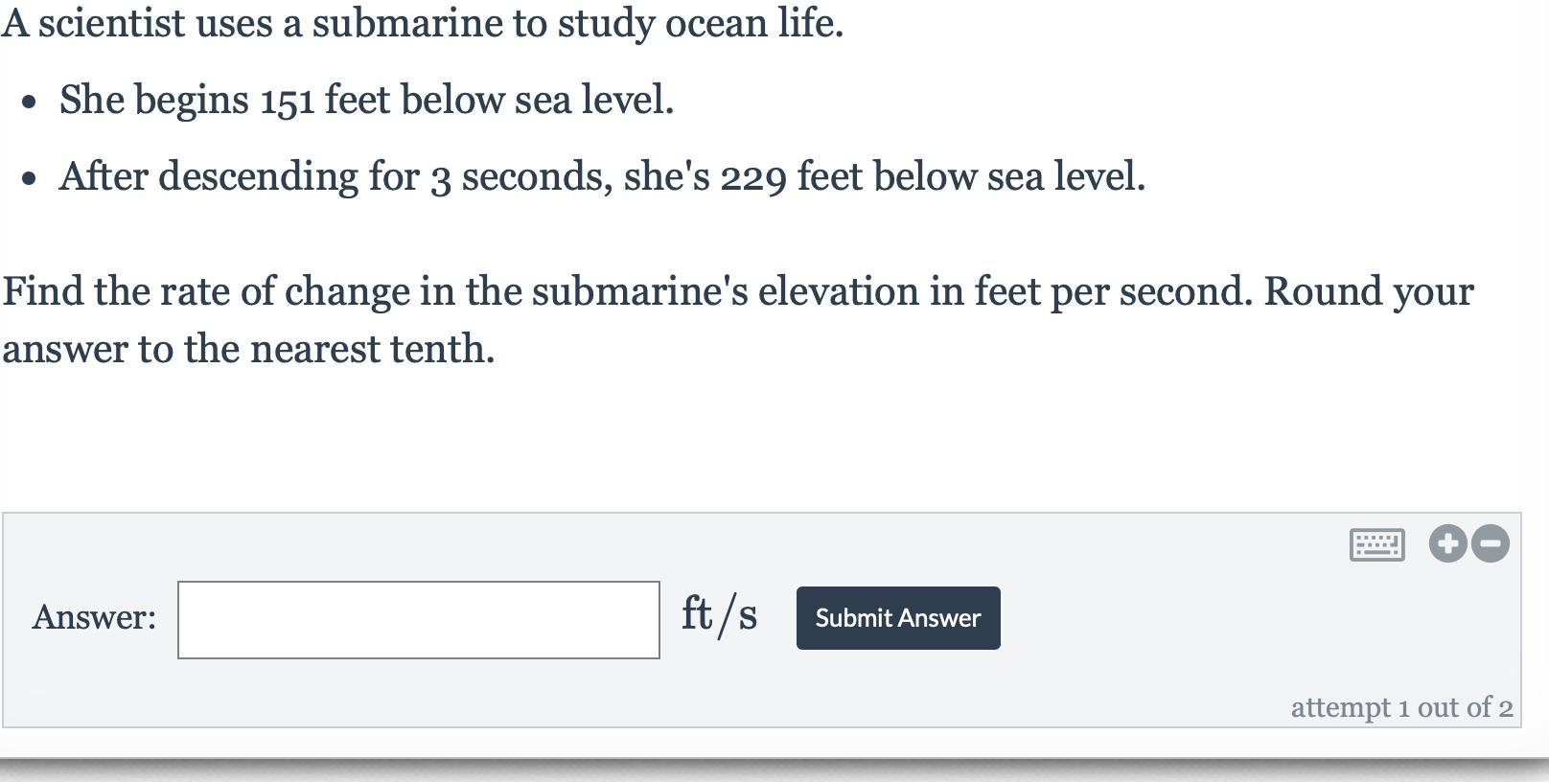
Task: Click the "answer to the nearest tenth" line
Action: (x=248, y=349)
